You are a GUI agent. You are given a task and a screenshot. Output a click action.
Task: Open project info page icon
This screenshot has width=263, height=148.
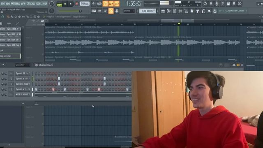(x=192, y=11)
